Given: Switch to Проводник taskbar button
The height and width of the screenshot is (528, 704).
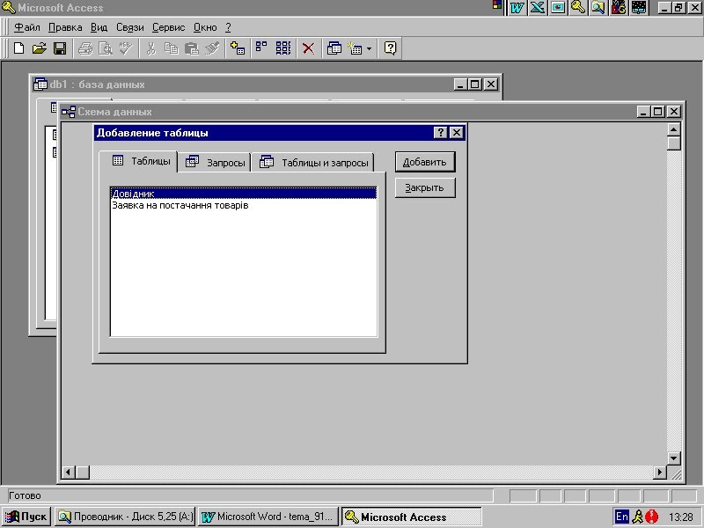Looking at the screenshot, I should point(125,517).
